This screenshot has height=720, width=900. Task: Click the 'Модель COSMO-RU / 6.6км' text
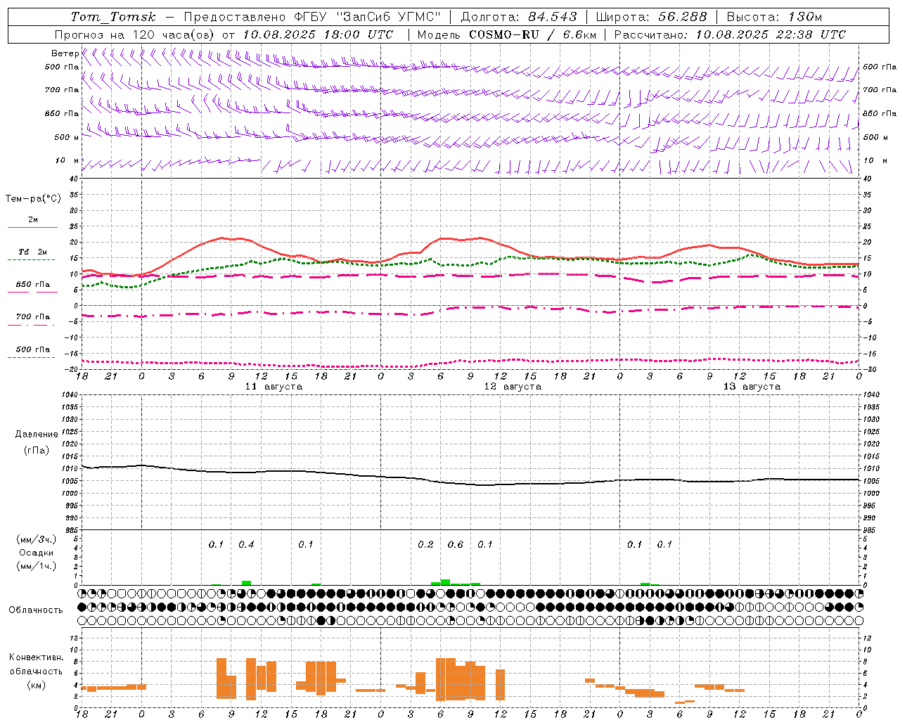click(506, 34)
